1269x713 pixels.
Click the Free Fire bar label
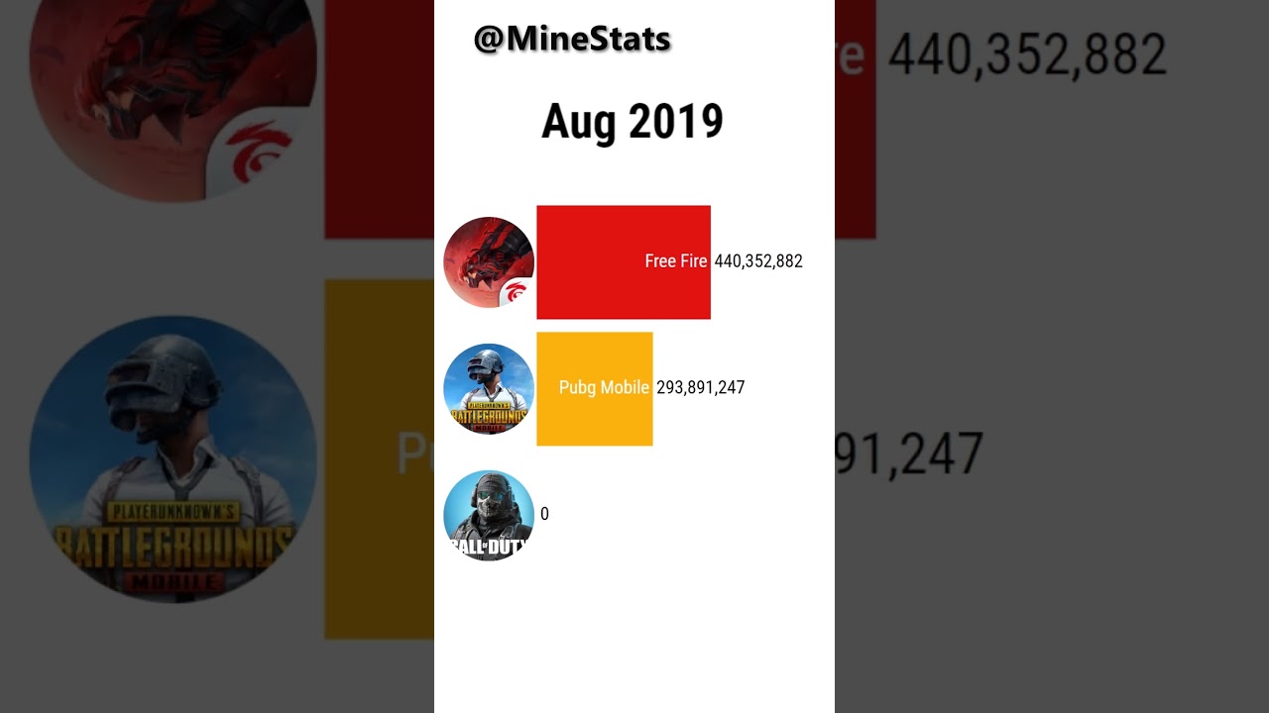[x=675, y=261]
